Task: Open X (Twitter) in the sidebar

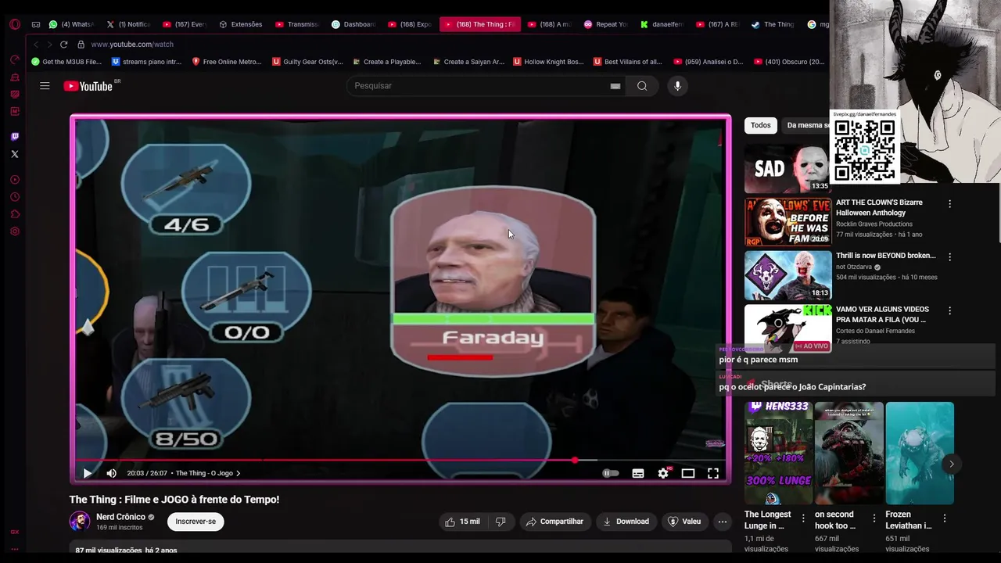Action: pos(14,154)
